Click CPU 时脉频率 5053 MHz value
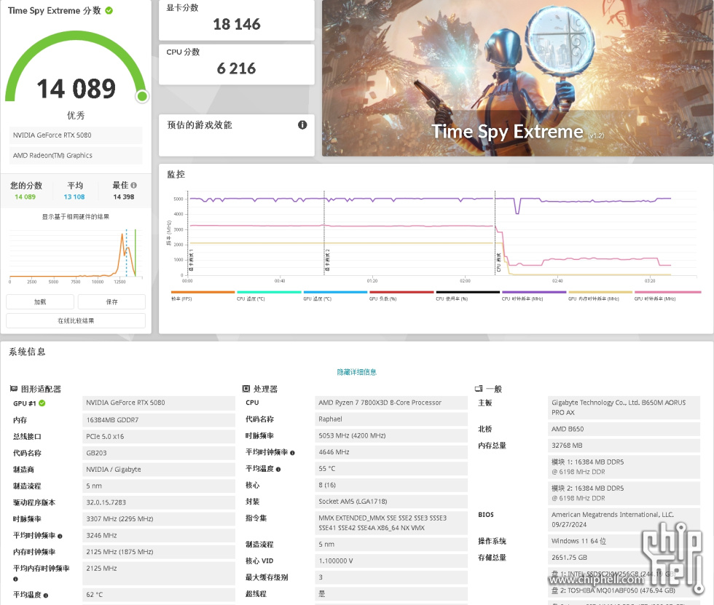The height and width of the screenshot is (605, 714). [391, 435]
